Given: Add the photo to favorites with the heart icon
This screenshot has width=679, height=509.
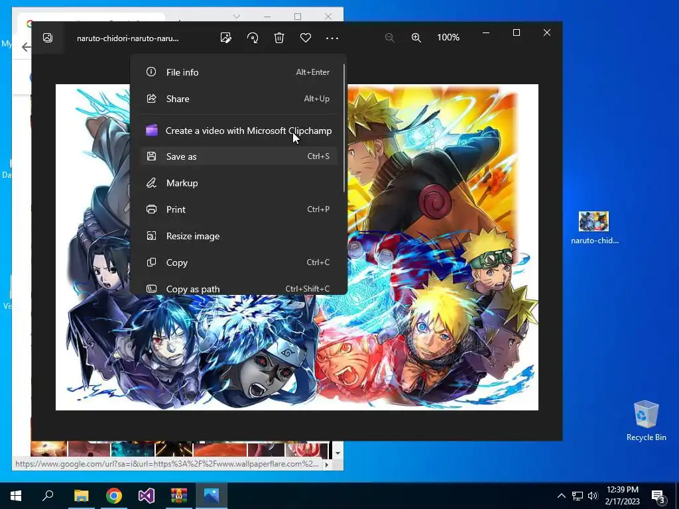Looking at the screenshot, I should [306, 38].
